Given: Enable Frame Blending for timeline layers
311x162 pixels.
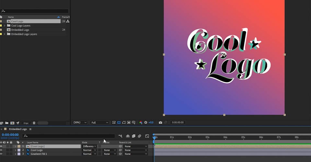Looking at the screenshot, I should [x=134, y=136].
